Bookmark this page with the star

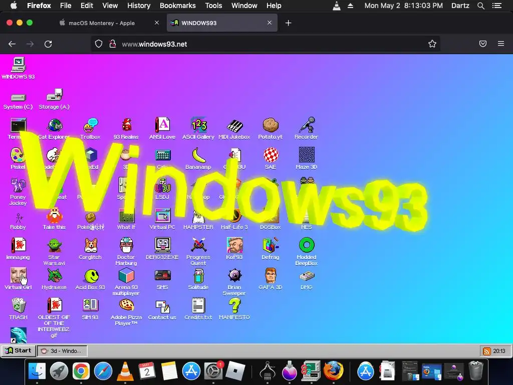click(x=432, y=44)
